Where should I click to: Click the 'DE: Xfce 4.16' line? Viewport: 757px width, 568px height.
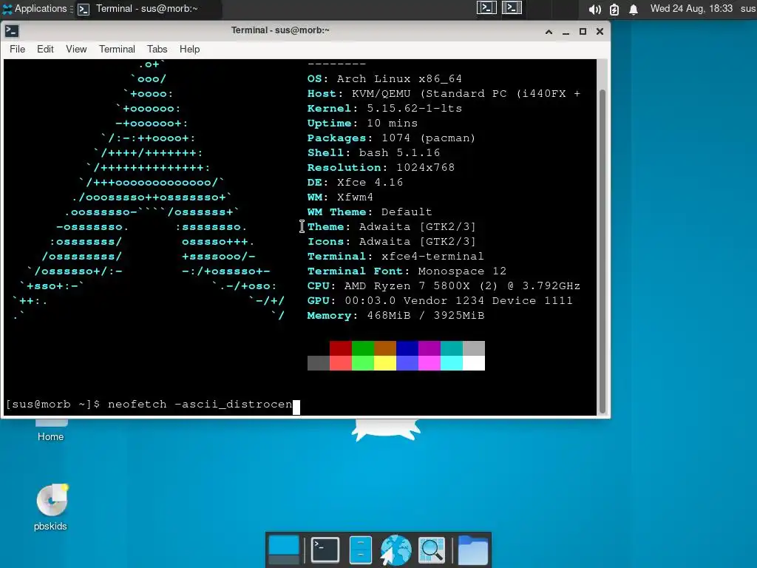pos(355,183)
